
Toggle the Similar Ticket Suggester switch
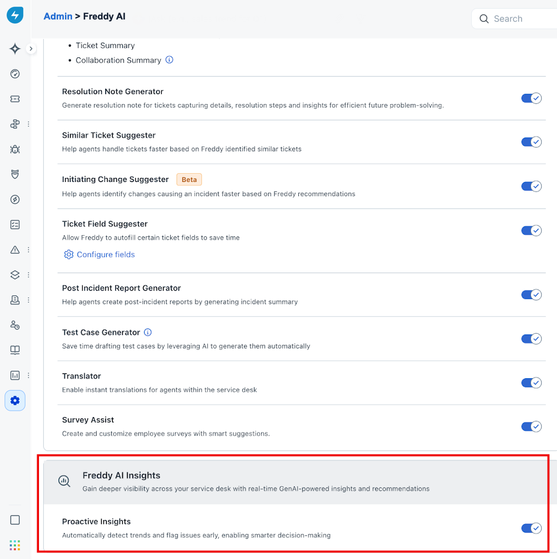click(532, 142)
